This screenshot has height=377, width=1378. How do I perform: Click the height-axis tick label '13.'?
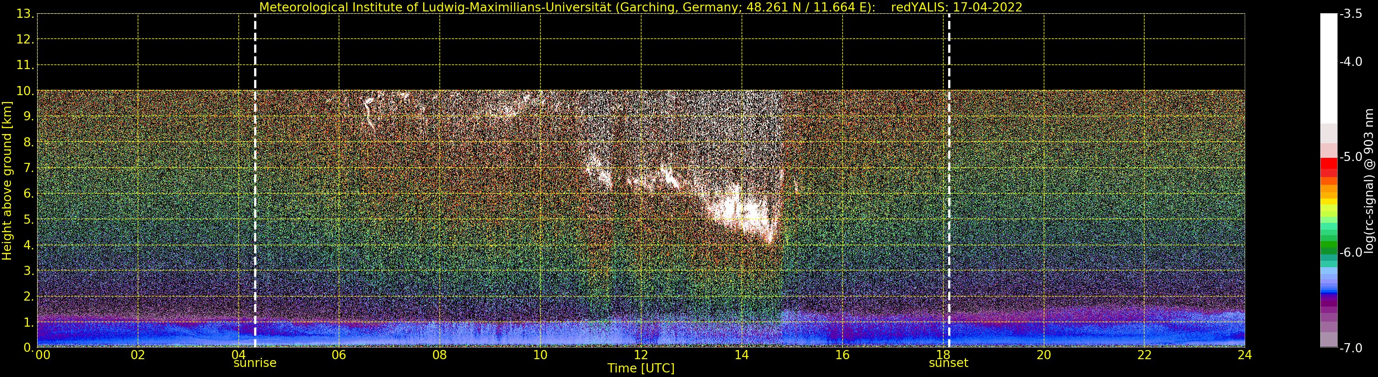tap(26, 14)
